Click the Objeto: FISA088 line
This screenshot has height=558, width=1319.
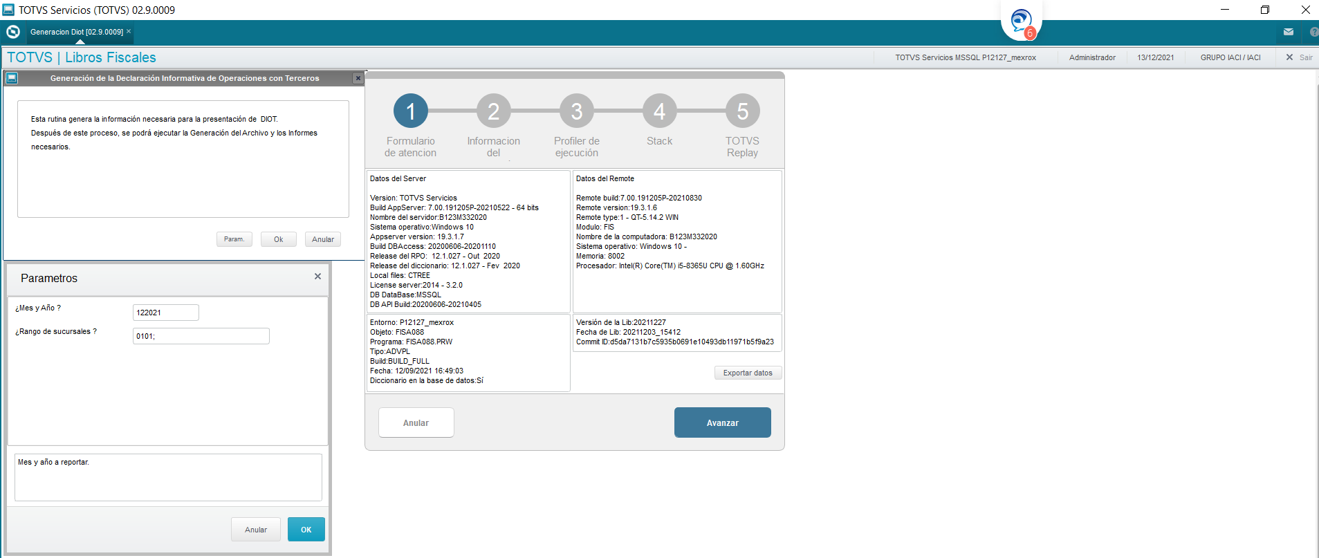pyautogui.click(x=397, y=332)
